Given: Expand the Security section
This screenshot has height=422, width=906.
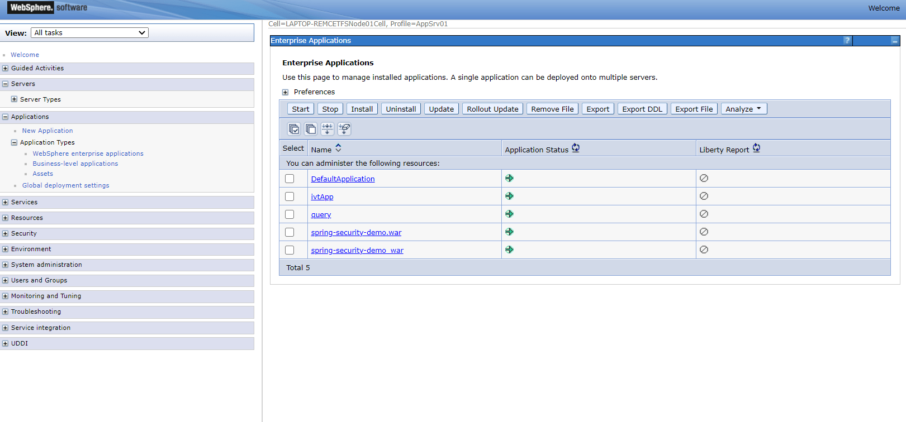Looking at the screenshot, I should pos(5,233).
